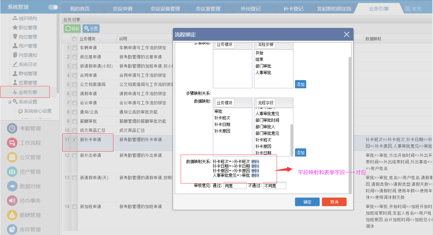The height and width of the screenshot is (235, 433).
Task: Click the 公文管理 sidebar icon
Action: [x=12, y=157]
